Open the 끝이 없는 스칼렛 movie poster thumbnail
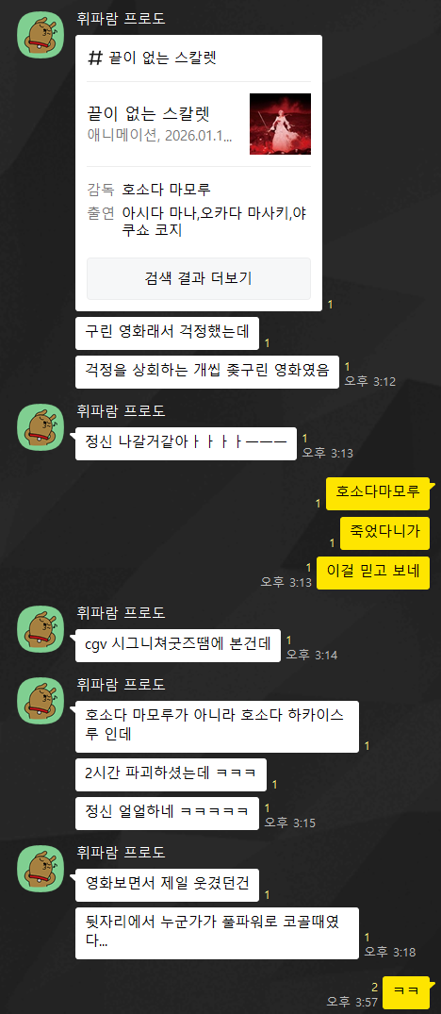 280,125
